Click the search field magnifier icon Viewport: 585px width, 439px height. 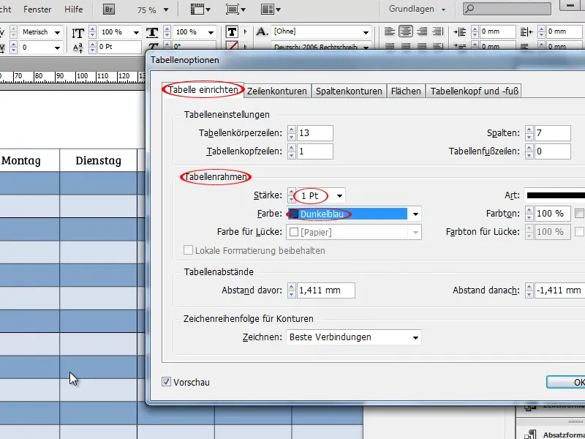coord(470,8)
